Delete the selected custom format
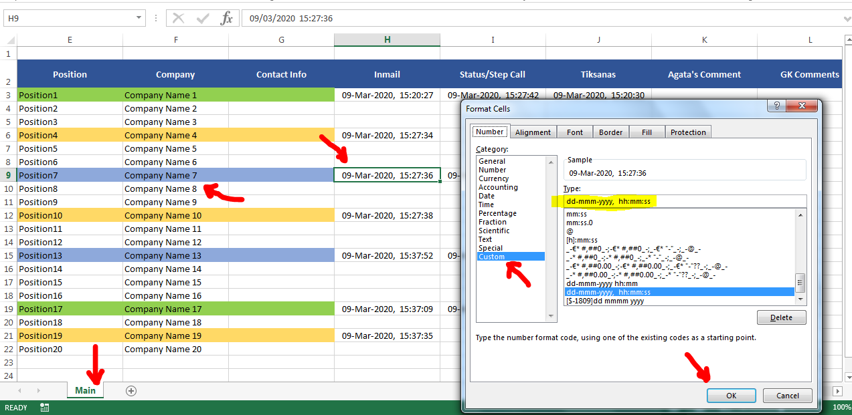This screenshot has width=852, height=415. (781, 317)
